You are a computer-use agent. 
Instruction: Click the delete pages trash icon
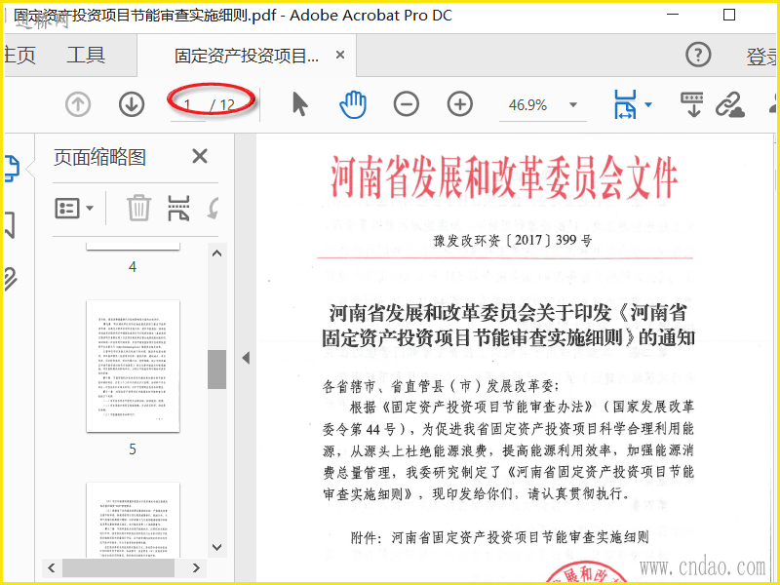click(x=138, y=208)
